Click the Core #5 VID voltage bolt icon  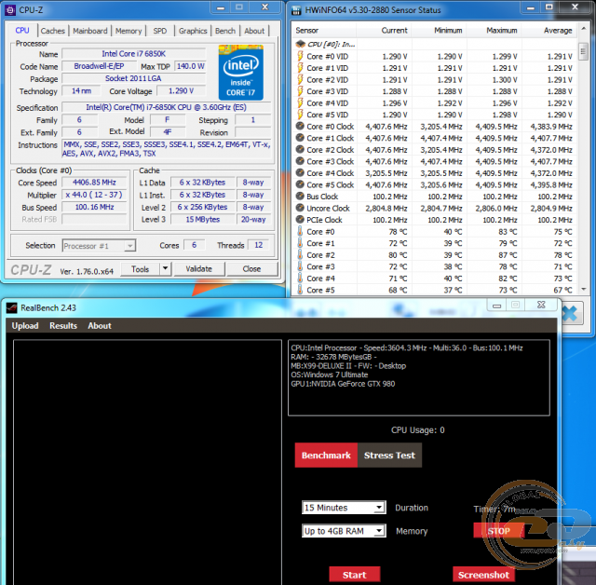(300, 115)
